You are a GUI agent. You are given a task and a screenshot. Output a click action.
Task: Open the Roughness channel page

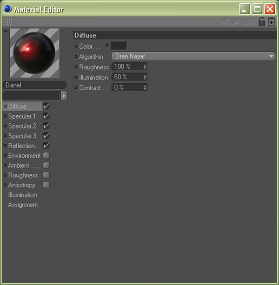[x=23, y=175]
